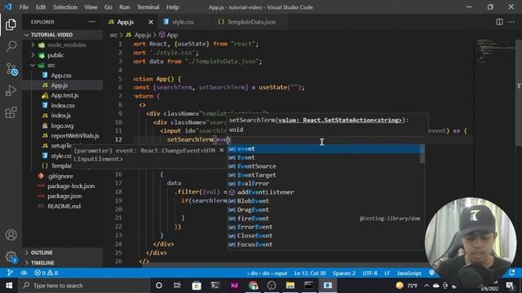Open the Run menu
The height and width of the screenshot is (293, 522).
click(x=125, y=7)
